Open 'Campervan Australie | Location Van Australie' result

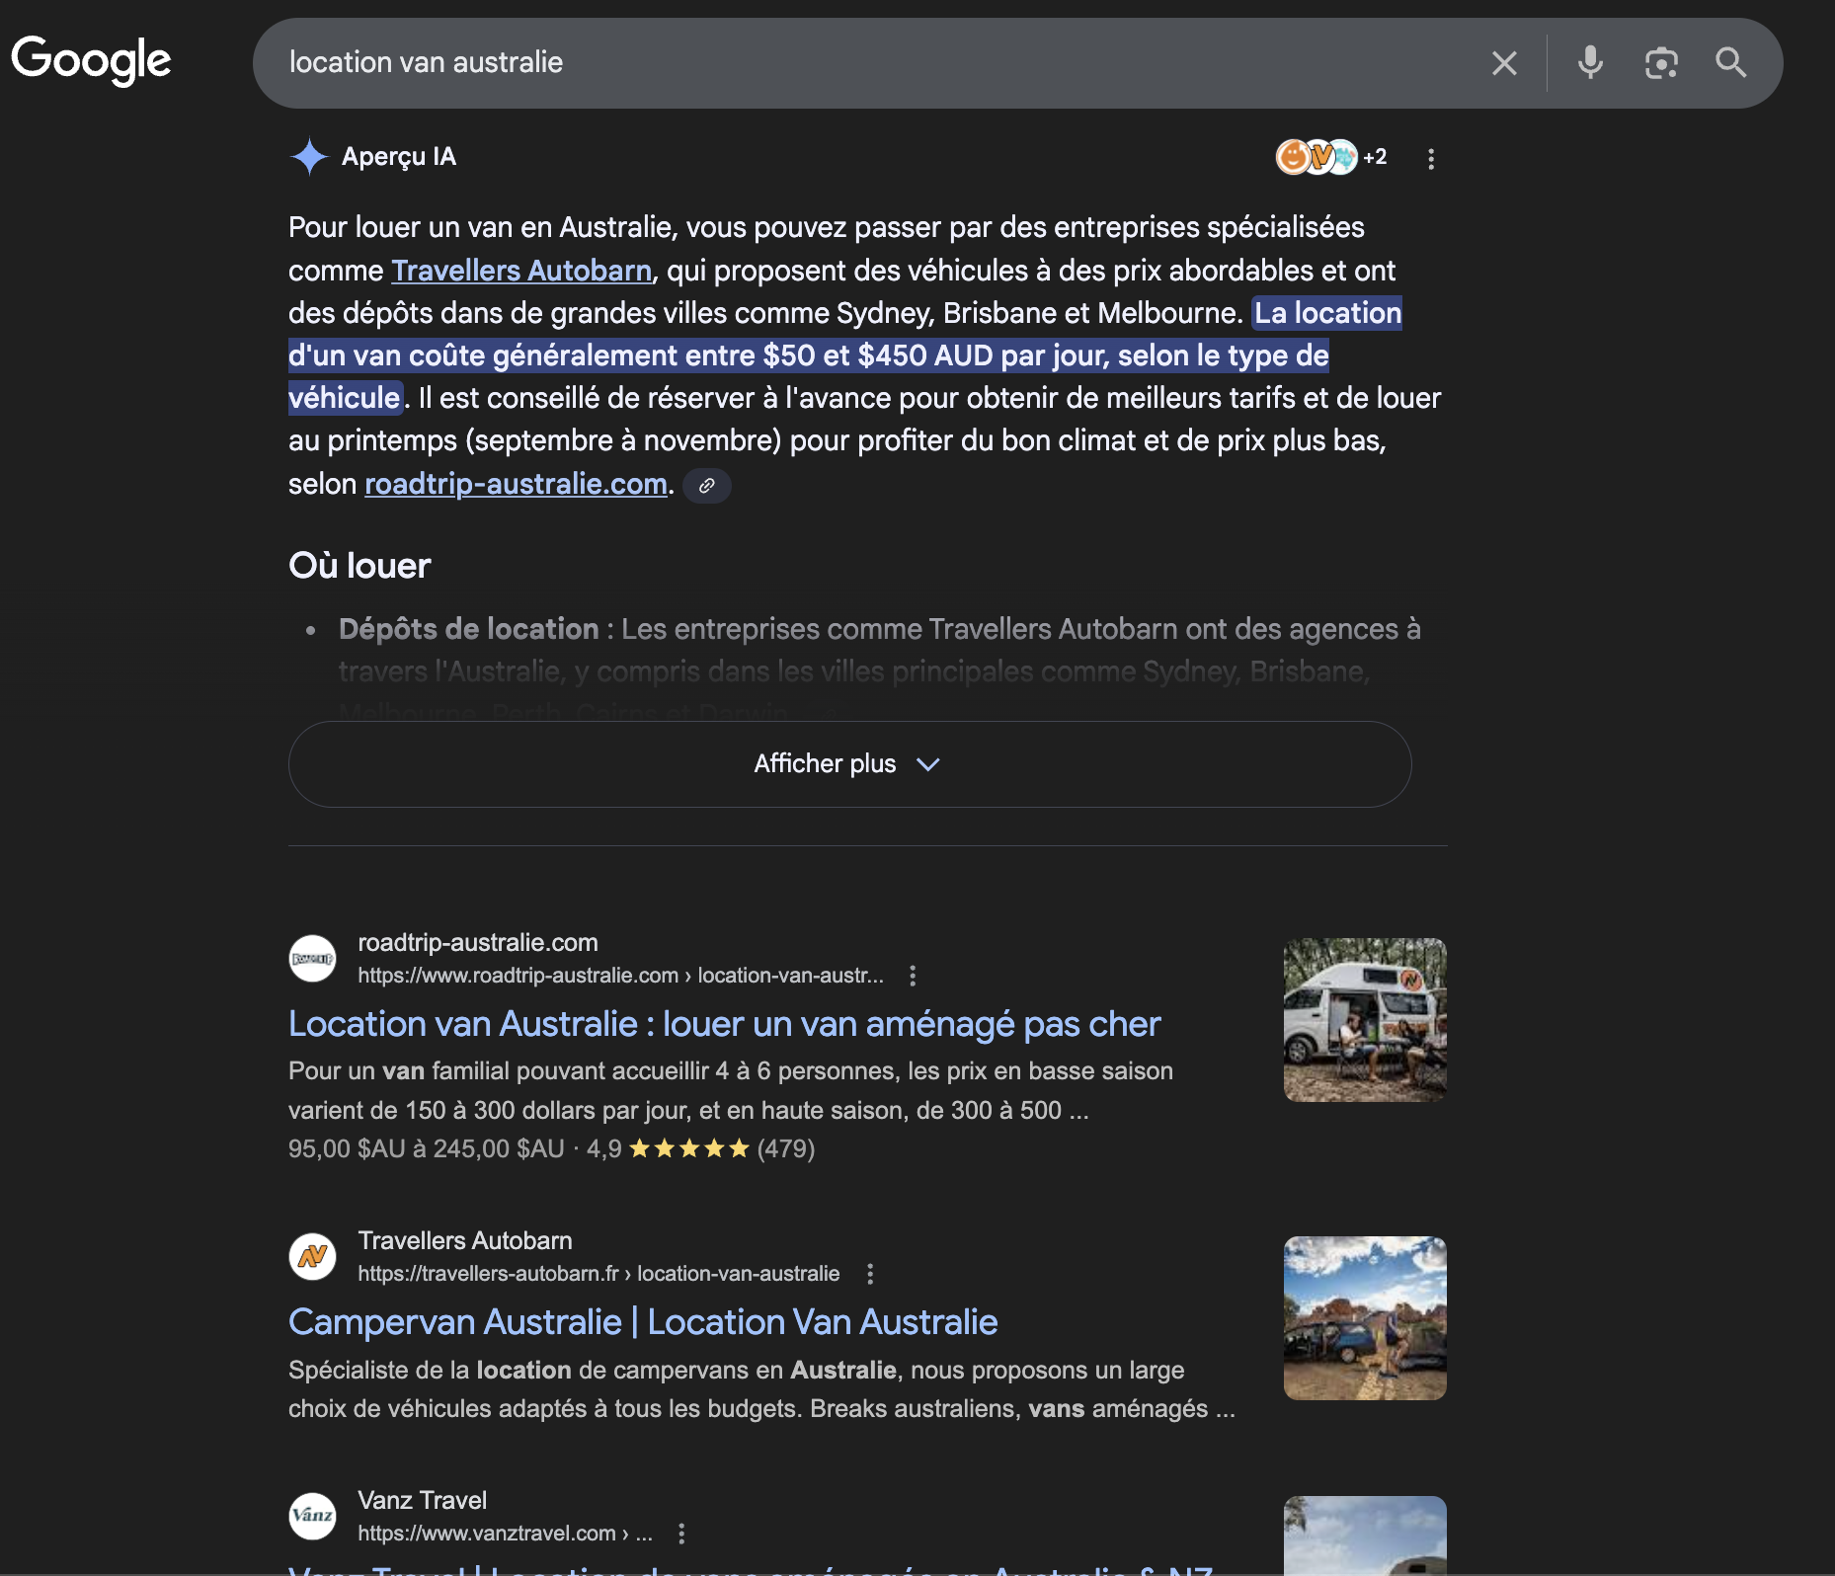[x=643, y=1322]
